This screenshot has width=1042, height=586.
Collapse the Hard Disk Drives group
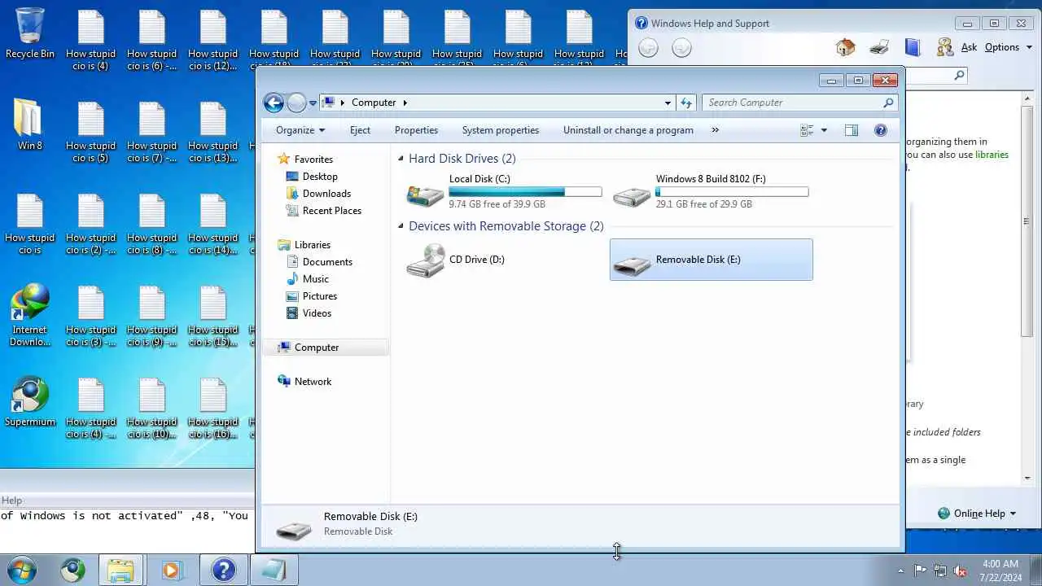401,159
